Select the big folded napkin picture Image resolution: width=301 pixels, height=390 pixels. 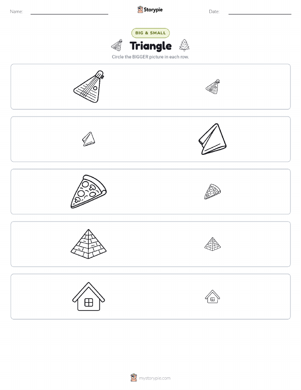[213, 139]
